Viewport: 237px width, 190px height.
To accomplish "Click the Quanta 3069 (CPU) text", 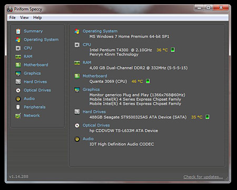I will 108,81.
